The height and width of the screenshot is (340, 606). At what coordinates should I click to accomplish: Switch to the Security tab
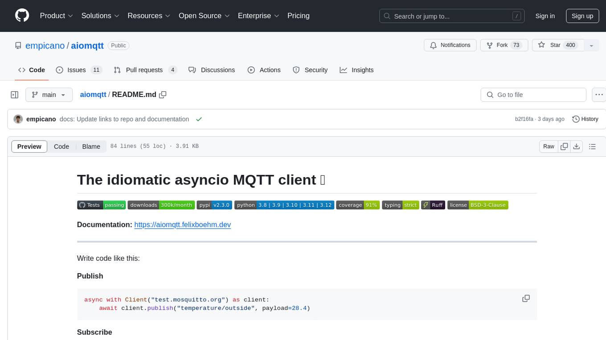click(310, 70)
